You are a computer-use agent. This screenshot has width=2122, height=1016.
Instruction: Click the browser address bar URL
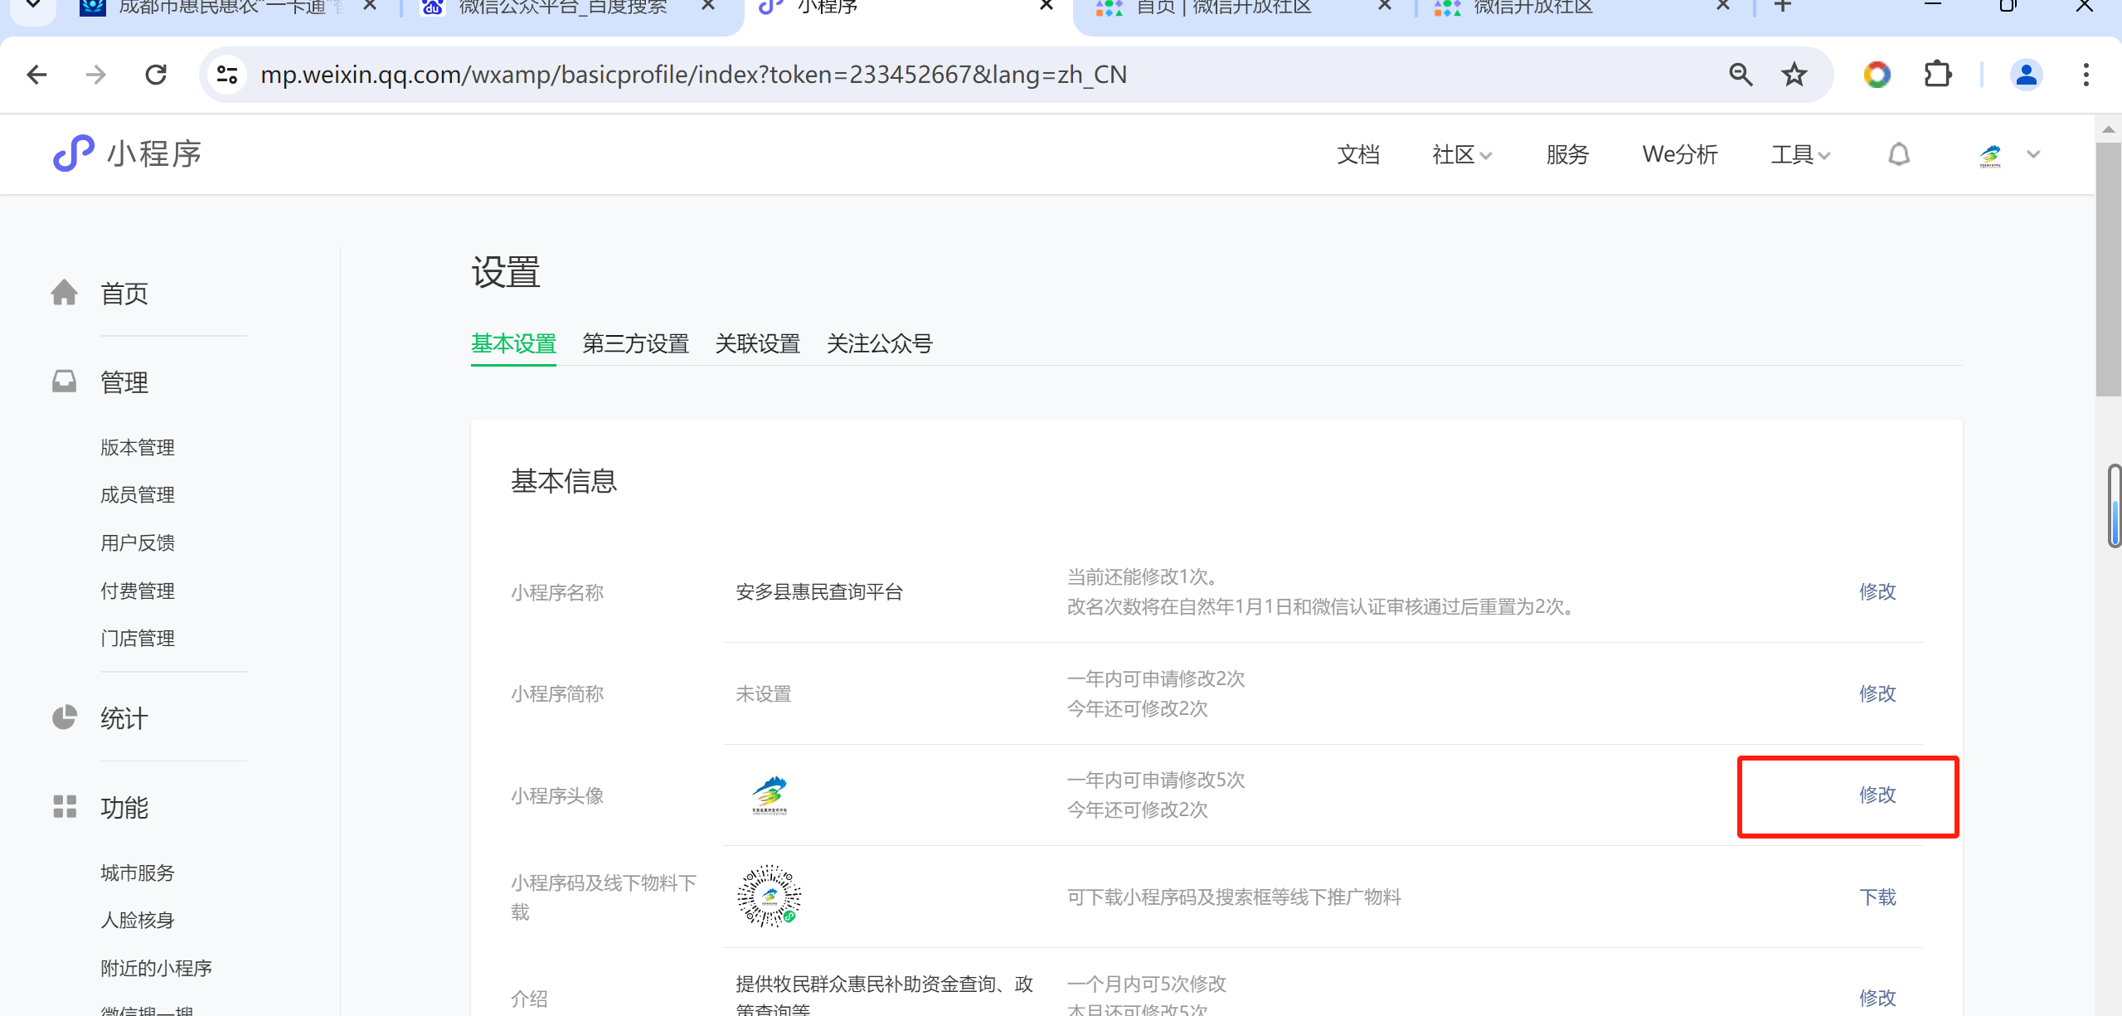pyautogui.click(x=692, y=75)
